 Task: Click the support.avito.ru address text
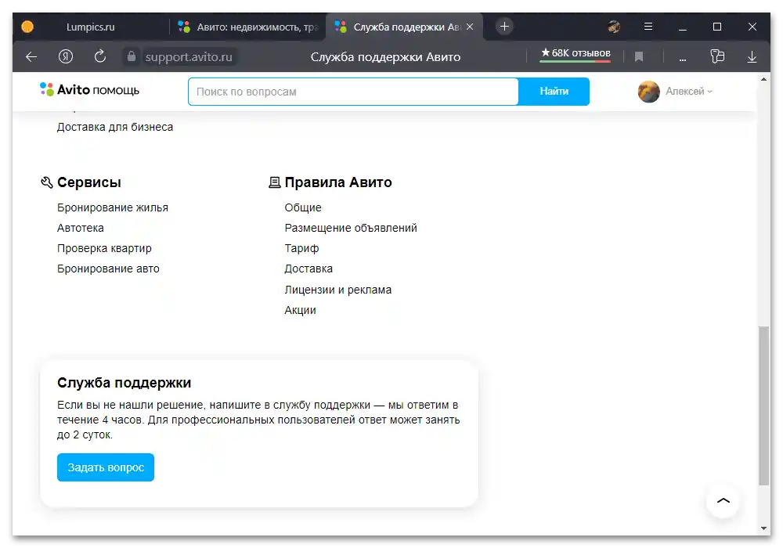tap(189, 57)
